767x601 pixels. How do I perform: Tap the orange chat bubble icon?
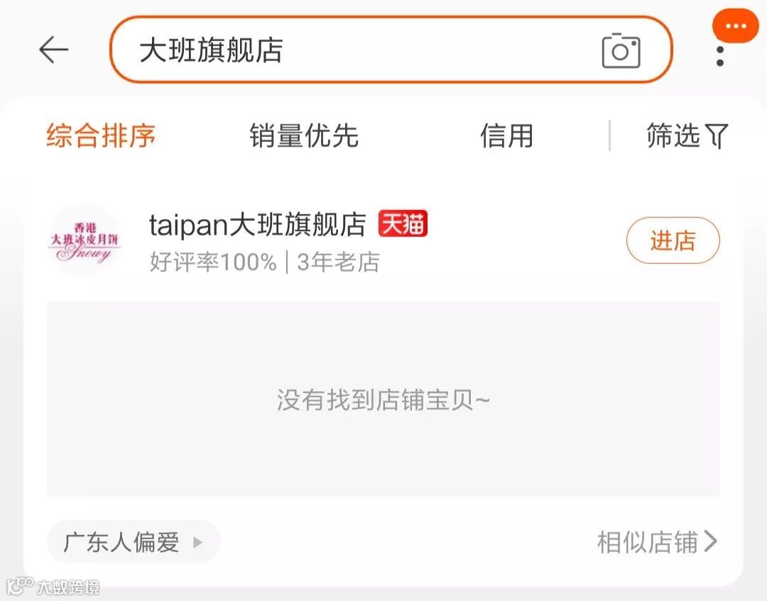(x=736, y=26)
